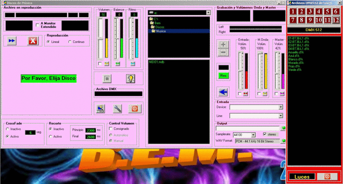Click the Principio 2300 ms field
Viewport: 343px width, 184px height.
[x=91, y=130]
